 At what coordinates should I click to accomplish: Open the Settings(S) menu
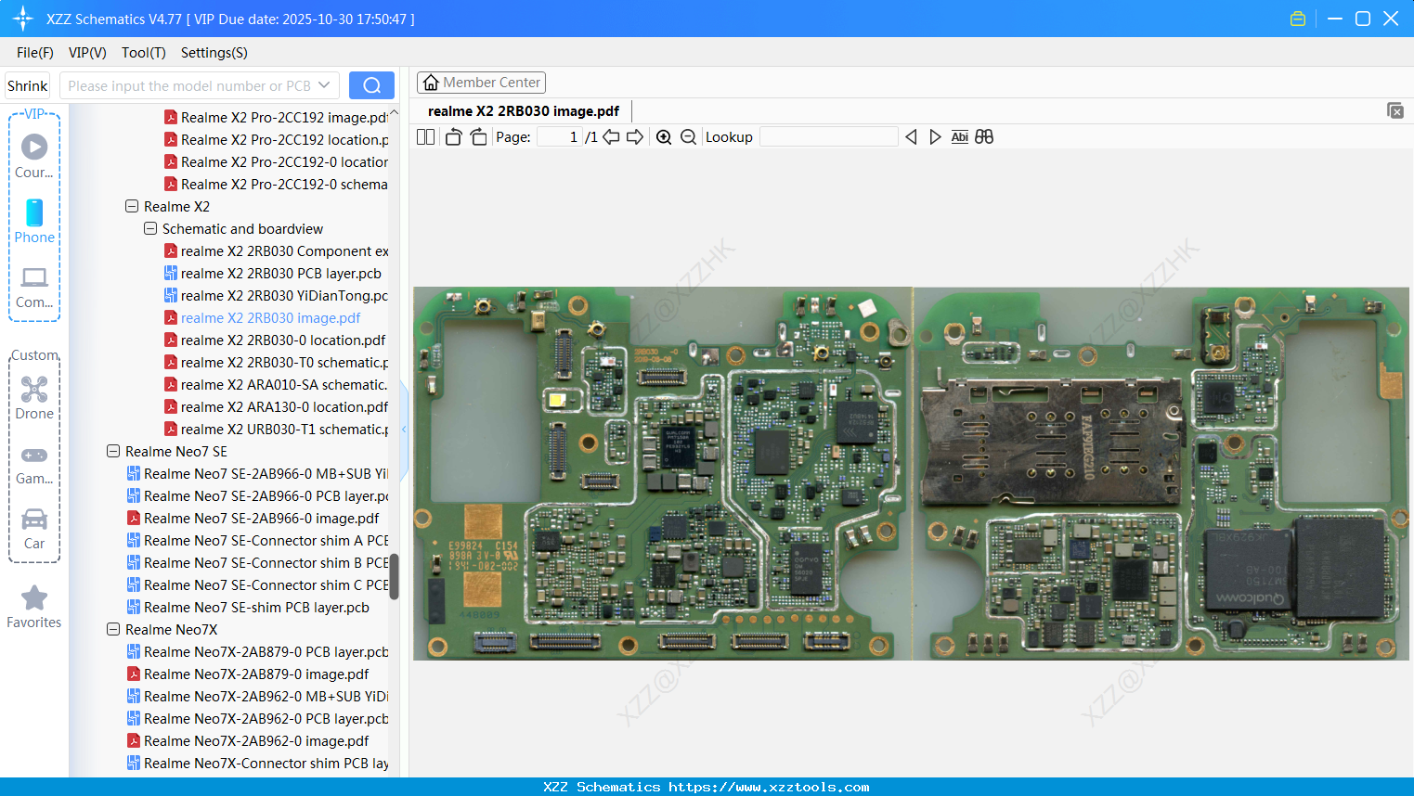(x=214, y=53)
